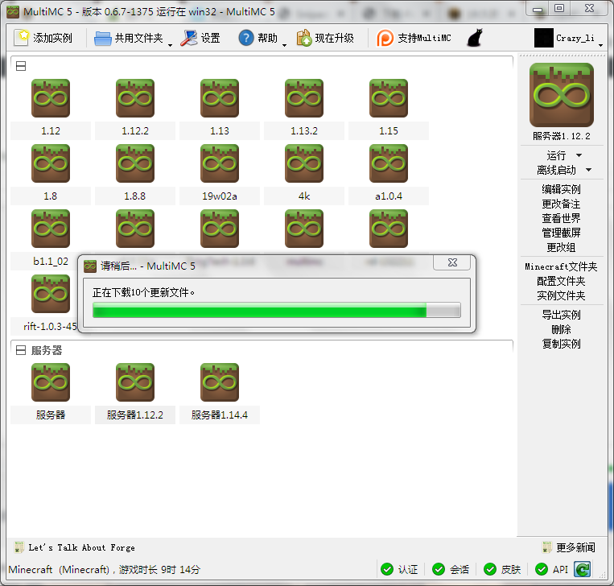
Task: Open 实例文件夹 (Instance Folder)
Action: (x=561, y=295)
